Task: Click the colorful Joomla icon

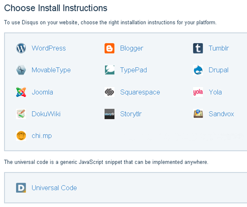Action: 21,92
